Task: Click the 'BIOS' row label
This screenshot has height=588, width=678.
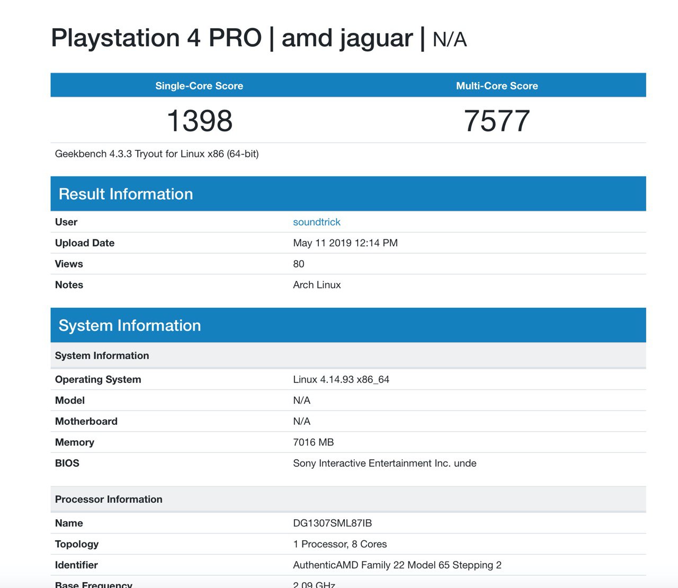Action: [x=67, y=463]
